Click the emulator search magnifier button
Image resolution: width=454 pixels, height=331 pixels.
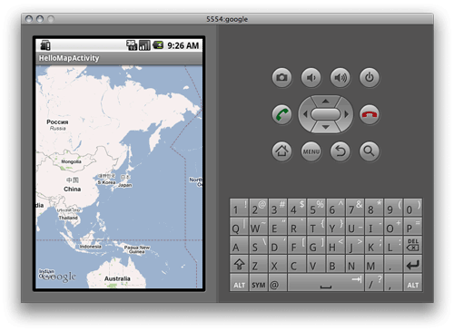pyautogui.click(x=370, y=151)
